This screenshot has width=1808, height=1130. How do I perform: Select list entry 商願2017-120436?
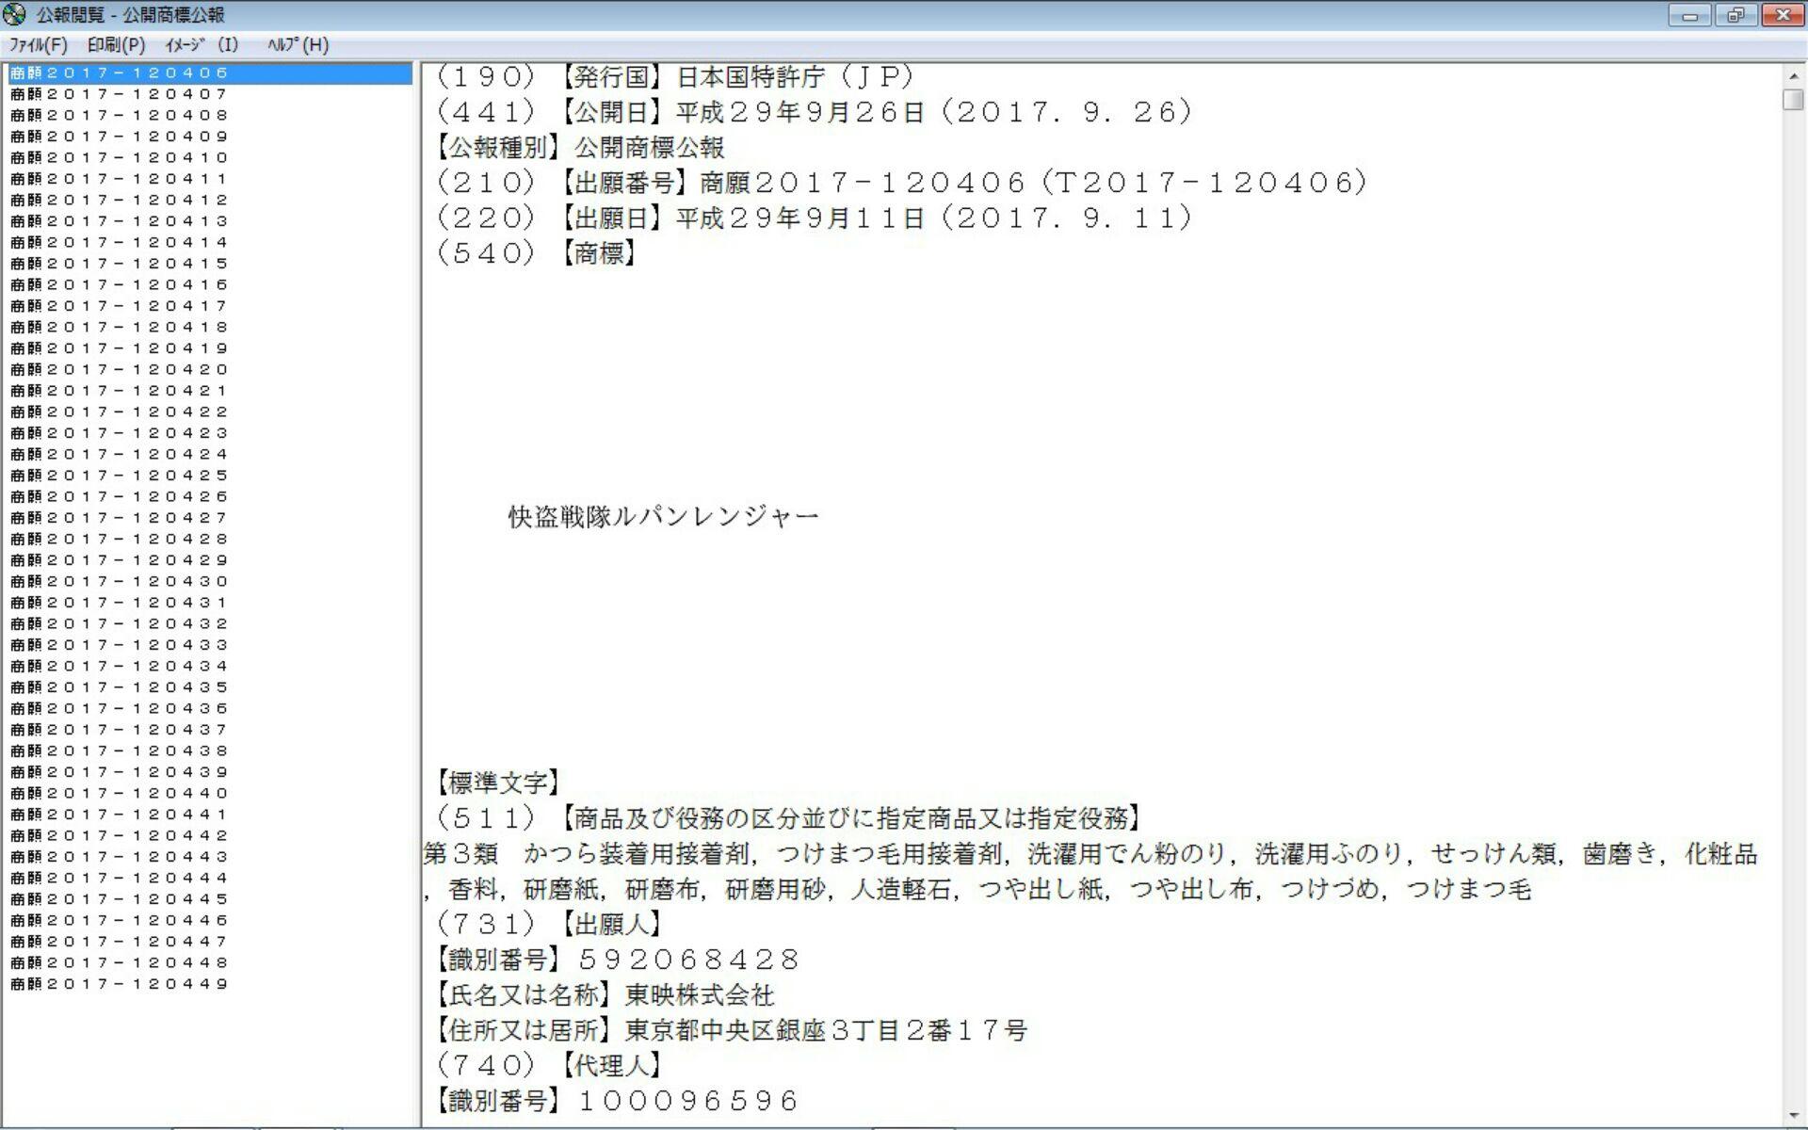point(120,708)
